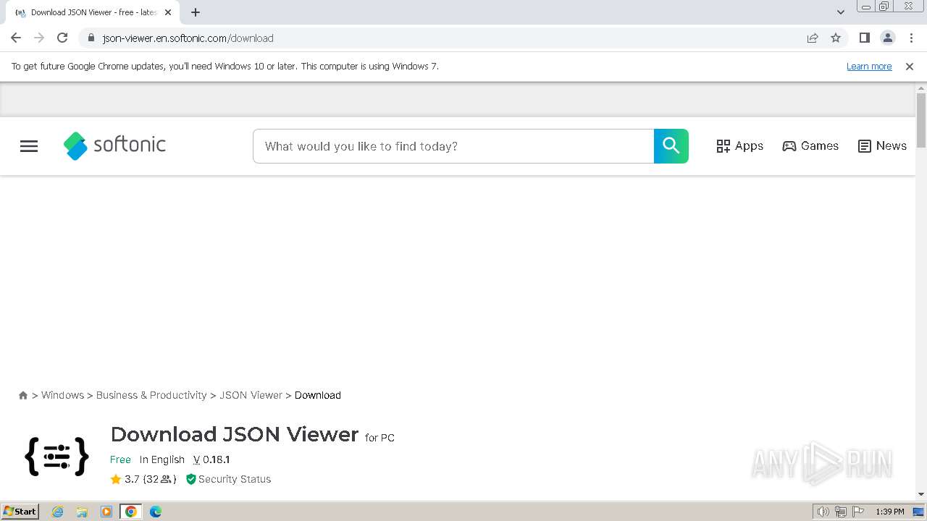Viewport: 927px width, 521px height.
Task: Click the In English label
Action: pos(162,459)
